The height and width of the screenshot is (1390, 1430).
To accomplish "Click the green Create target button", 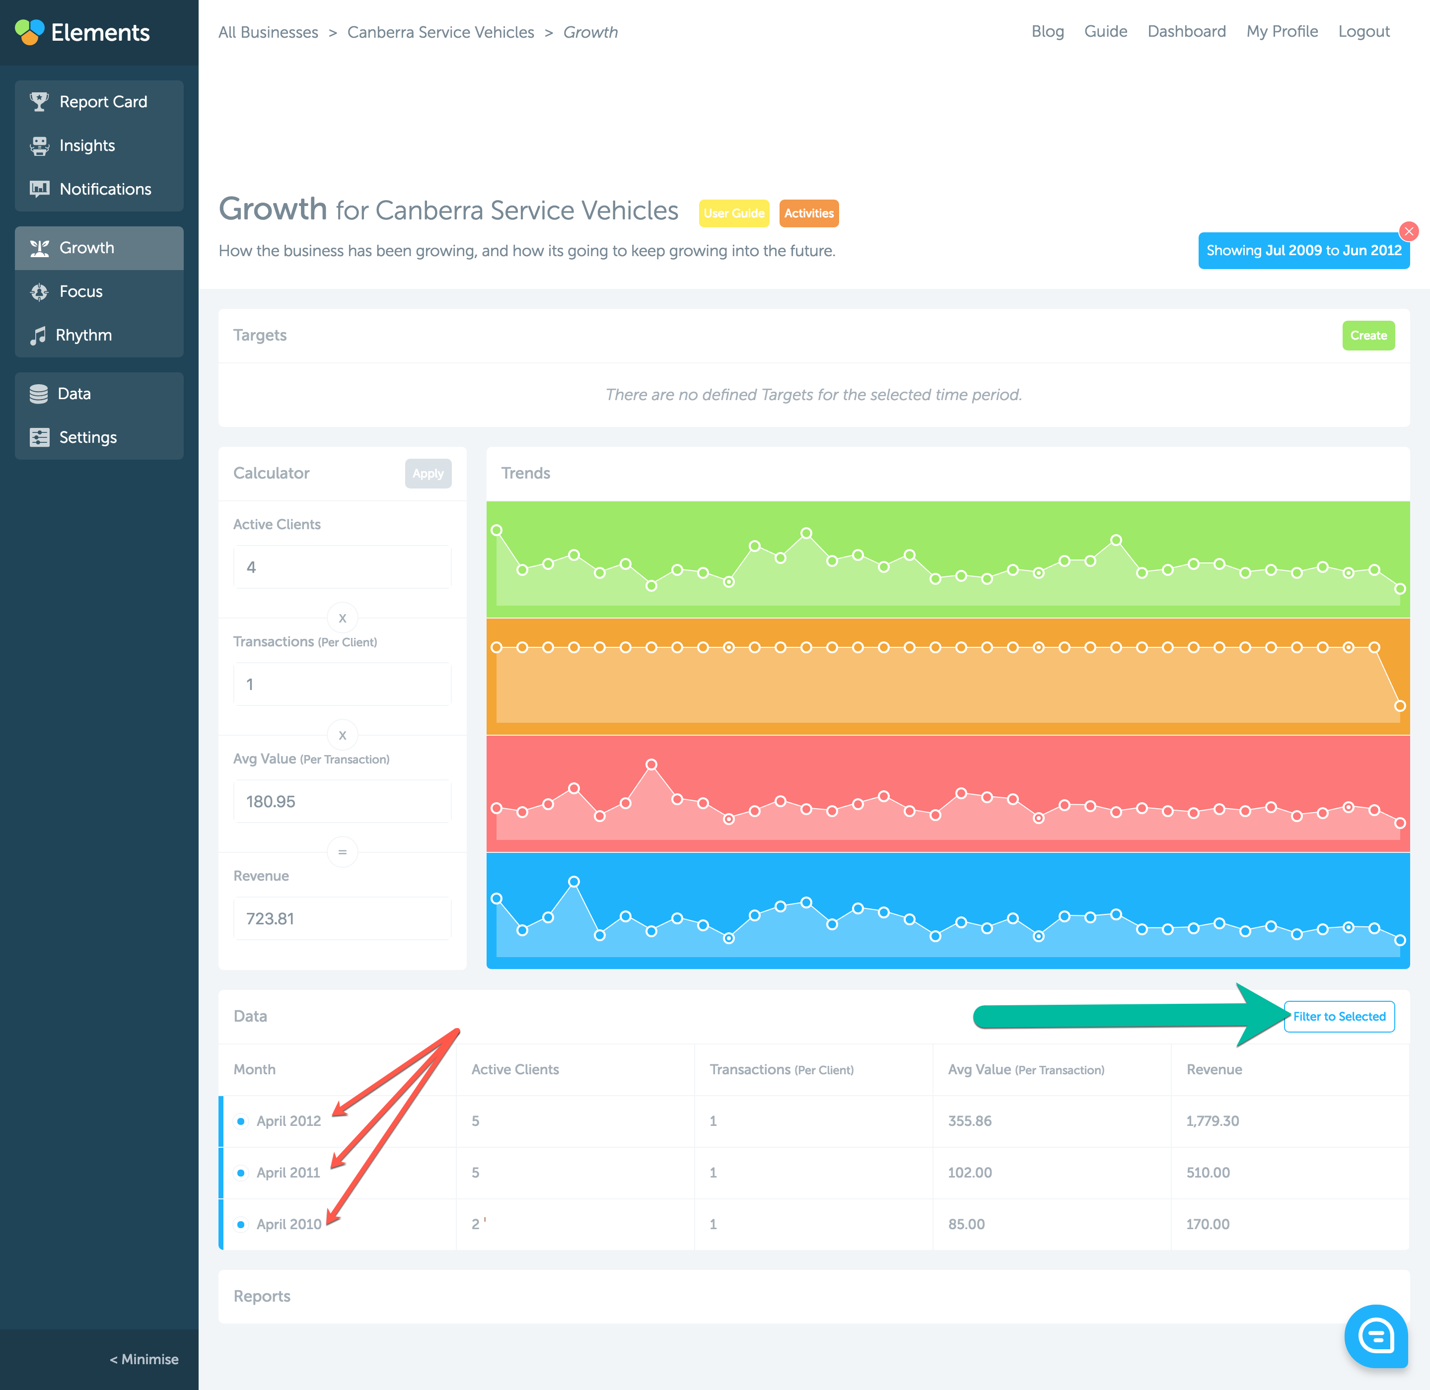I will pos(1367,335).
